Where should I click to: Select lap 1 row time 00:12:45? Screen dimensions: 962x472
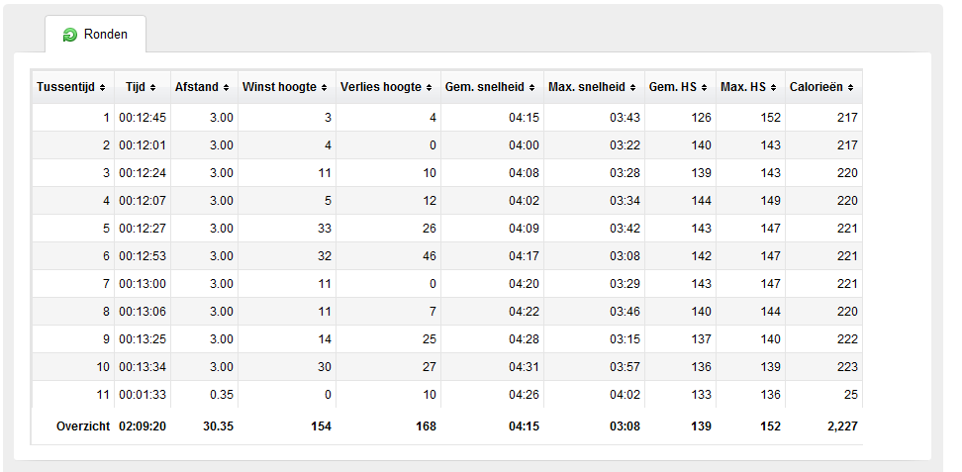[143, 117]
